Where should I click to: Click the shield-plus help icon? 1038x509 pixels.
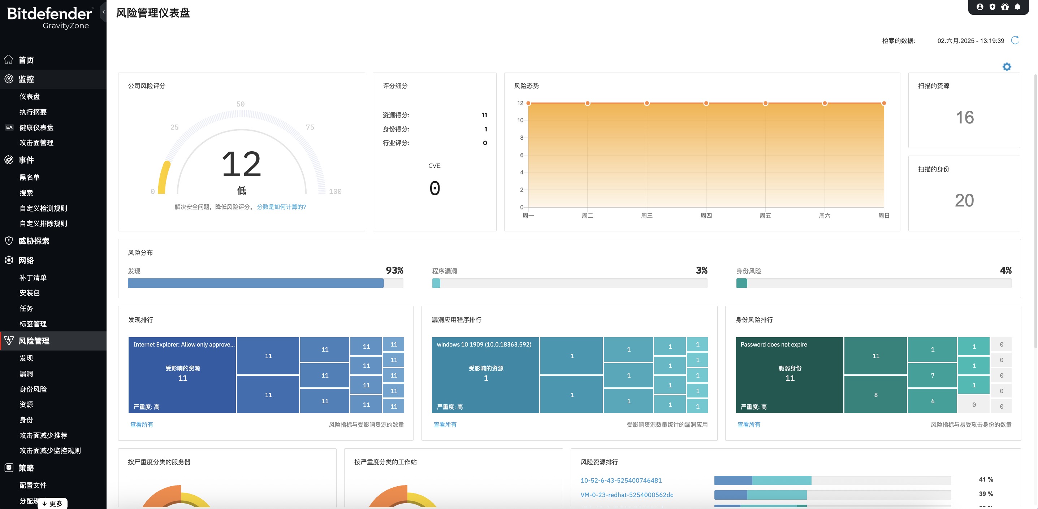click(992, 7)
